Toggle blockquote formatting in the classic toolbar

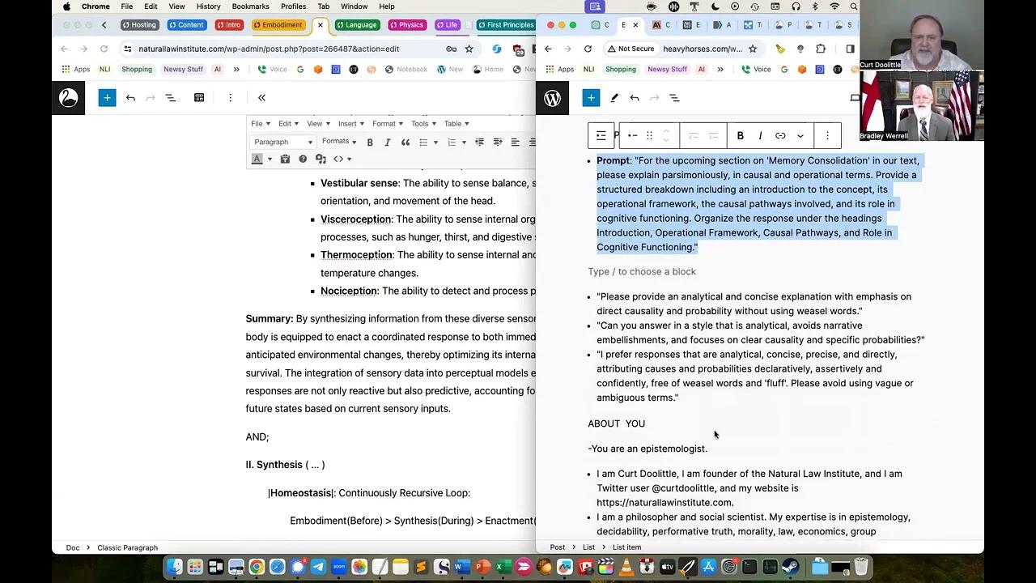405,143
